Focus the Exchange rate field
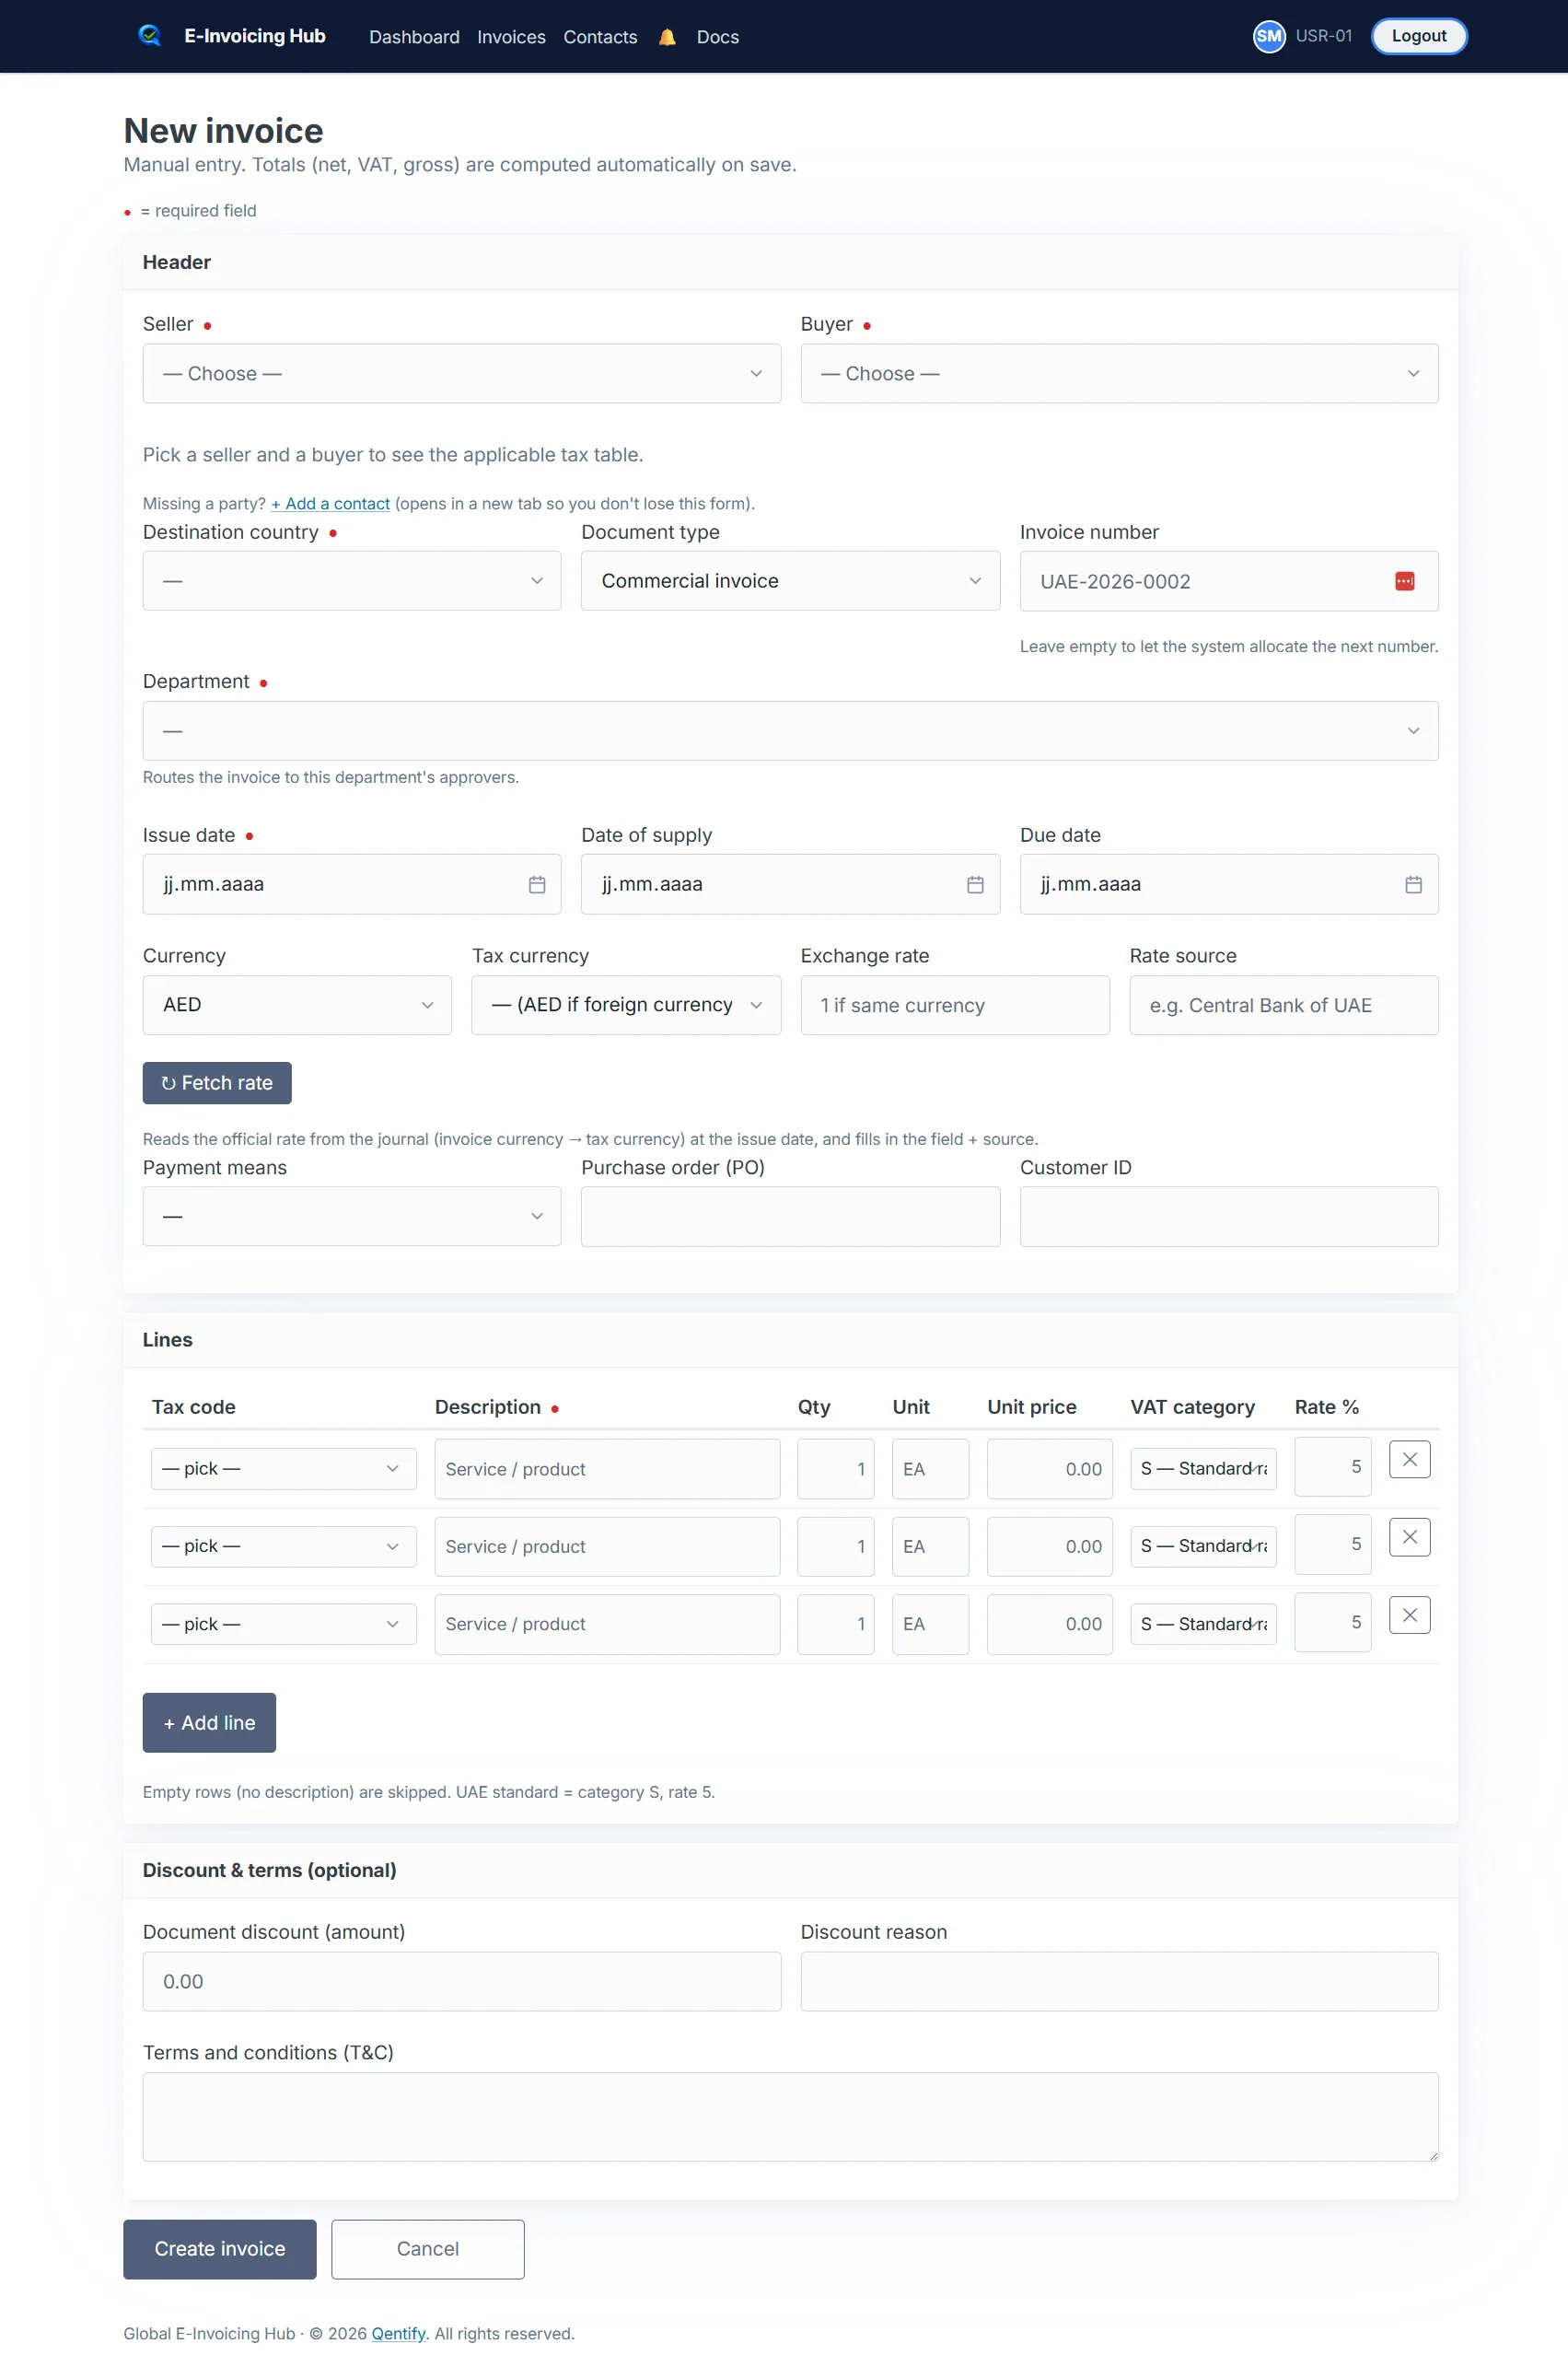1568x2367 pixels. 955,1005
